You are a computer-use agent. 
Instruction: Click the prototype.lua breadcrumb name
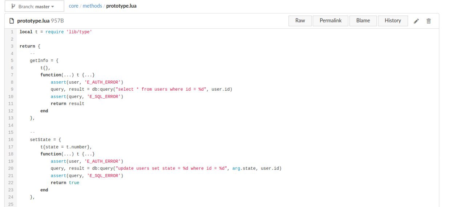[x=121, y=6]
